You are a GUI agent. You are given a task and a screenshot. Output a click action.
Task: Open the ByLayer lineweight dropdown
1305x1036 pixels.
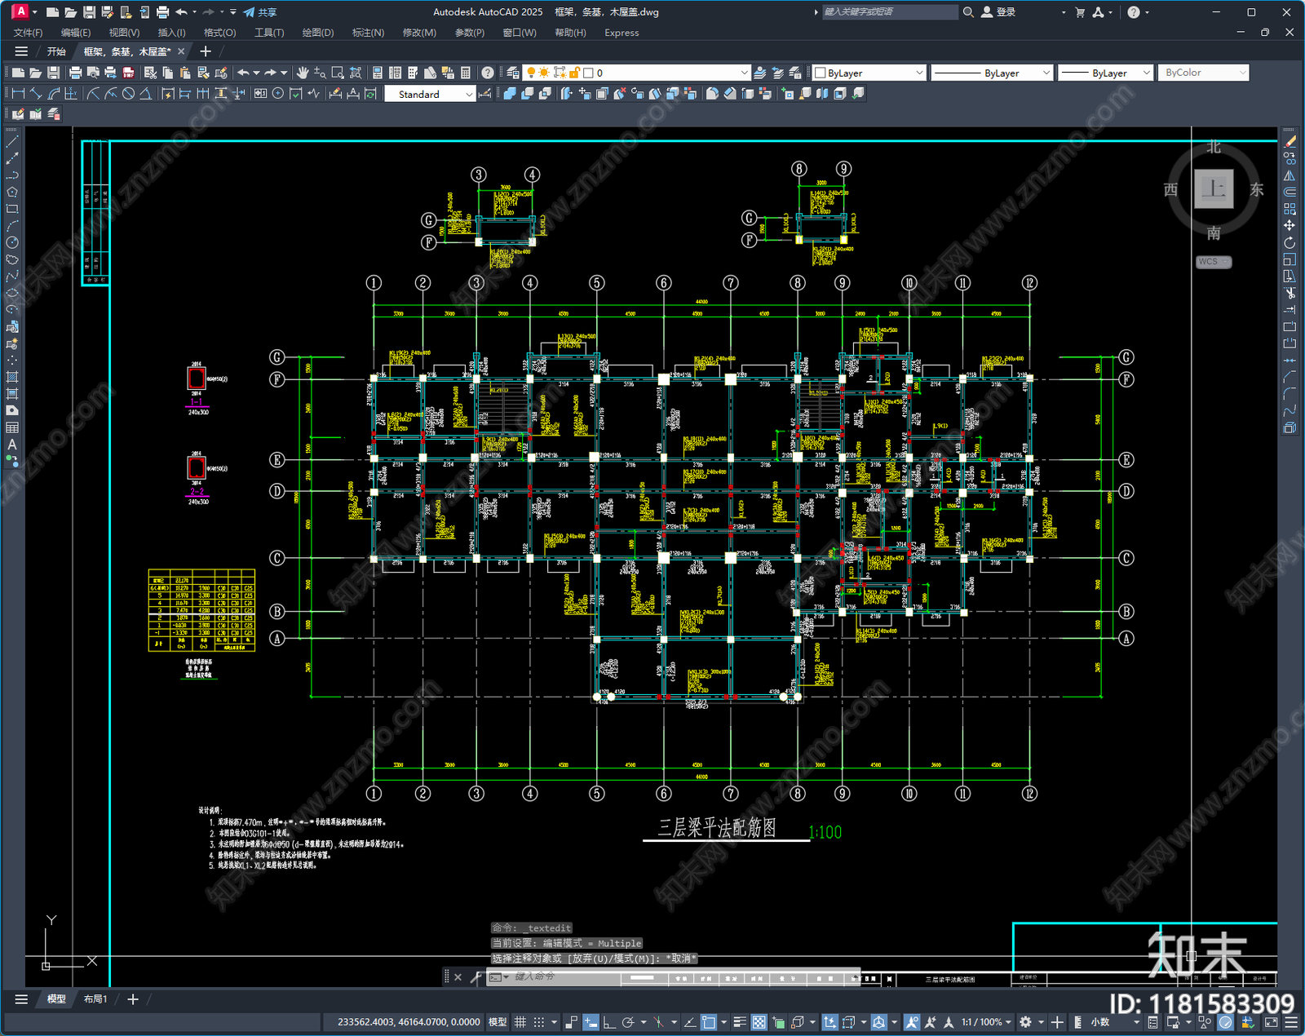[x=1146, y=73]
